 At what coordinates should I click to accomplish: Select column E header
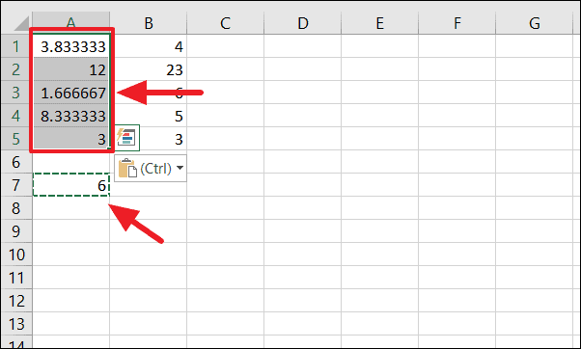[x=380, y=22]
